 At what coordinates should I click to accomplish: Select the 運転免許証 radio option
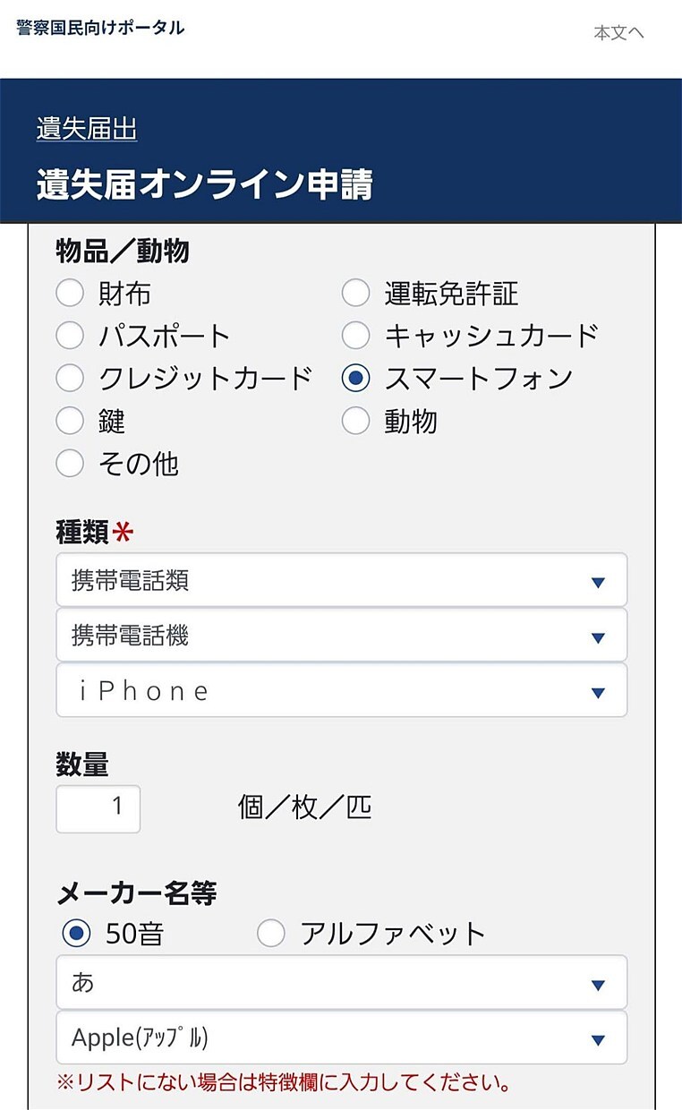pos(356,293)
